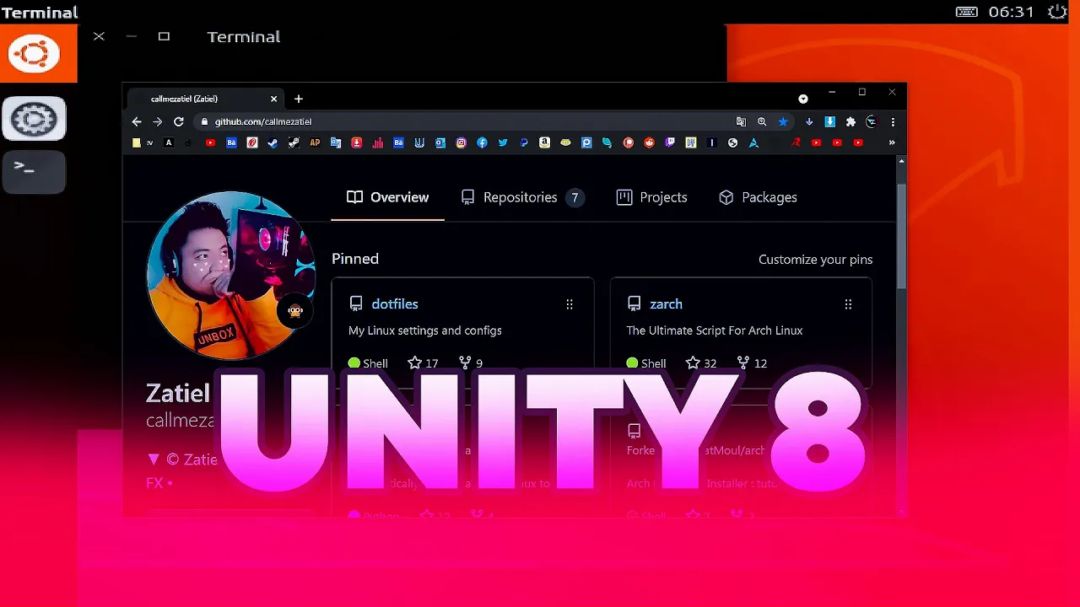
Task: Click the 06:31 clock in top panel
Action: click(1011, 12)
